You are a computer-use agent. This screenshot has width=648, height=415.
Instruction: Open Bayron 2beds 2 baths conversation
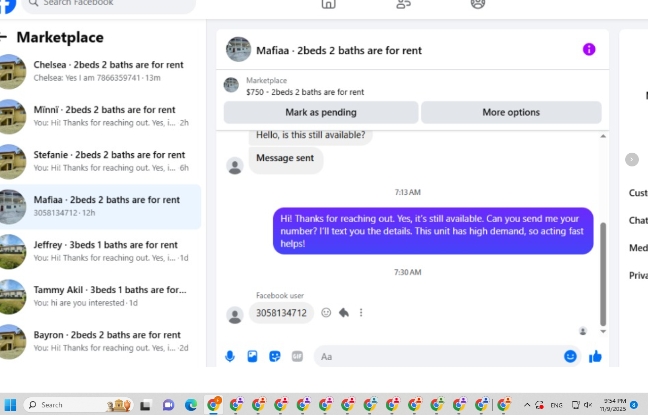coord(100,341)
